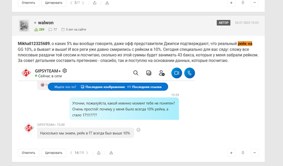This screenshot has width=283, height=166.
Task: Click the Сейчас в сети status text
Action: point(50,76)
